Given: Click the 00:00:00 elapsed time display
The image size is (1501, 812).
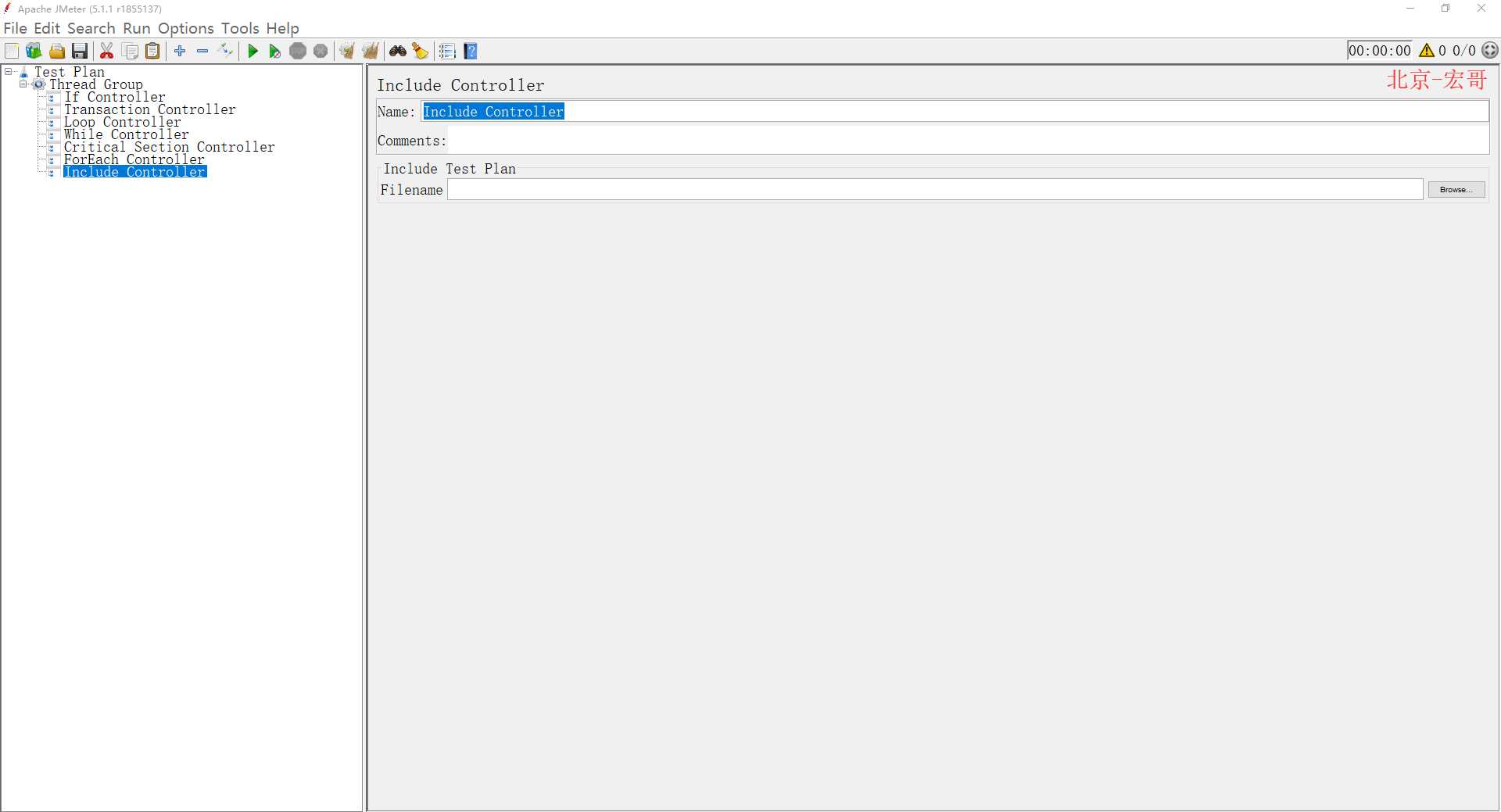Looking at the screenshot, I should [1380, 51].
